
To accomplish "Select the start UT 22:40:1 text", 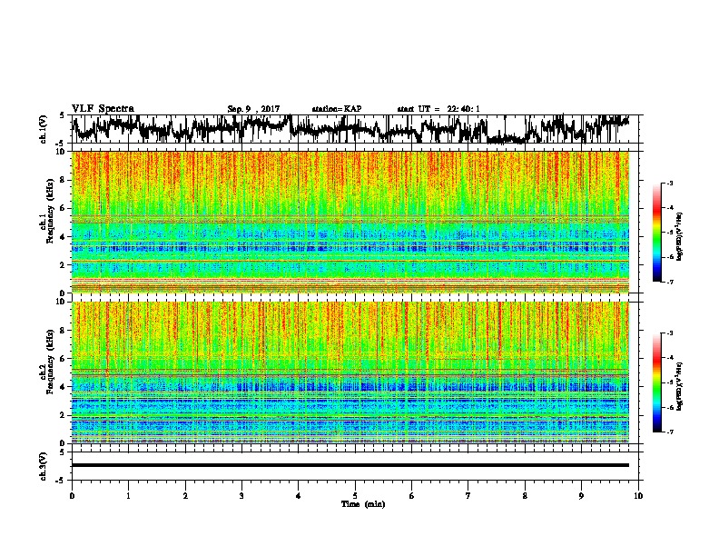I will [438, 109].
